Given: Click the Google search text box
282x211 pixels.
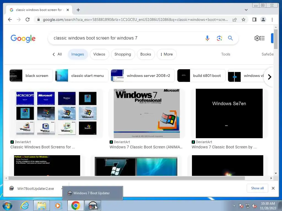Looking at the screenshot, I should 126,38.
